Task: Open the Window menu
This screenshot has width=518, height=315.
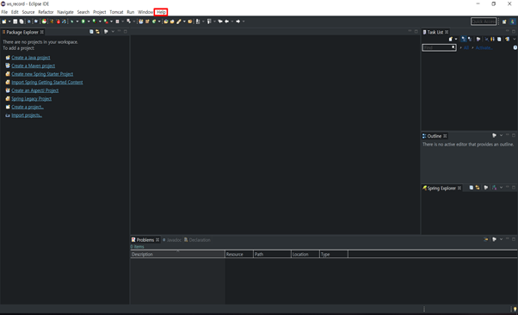Action: click(145, 12)
